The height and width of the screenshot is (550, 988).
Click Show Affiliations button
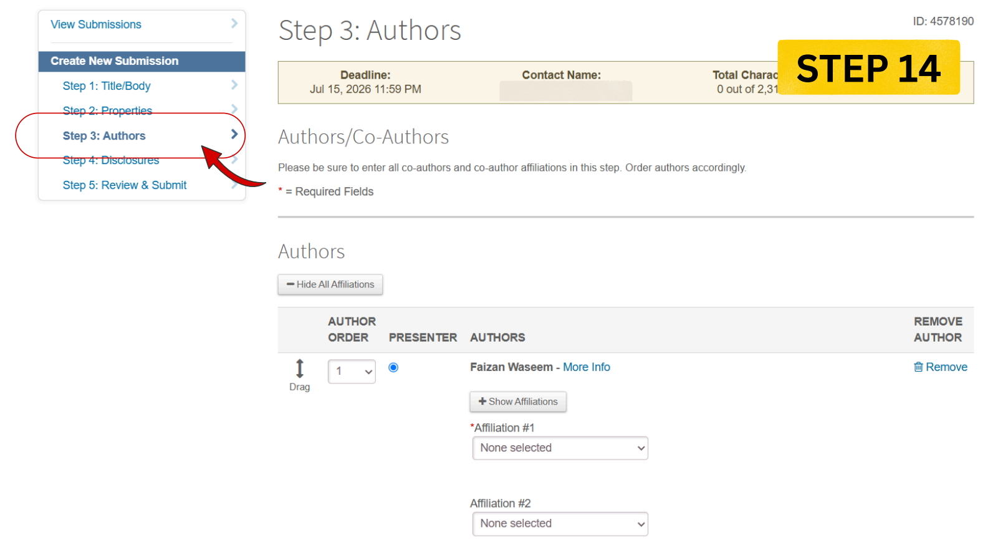[518, 402]
